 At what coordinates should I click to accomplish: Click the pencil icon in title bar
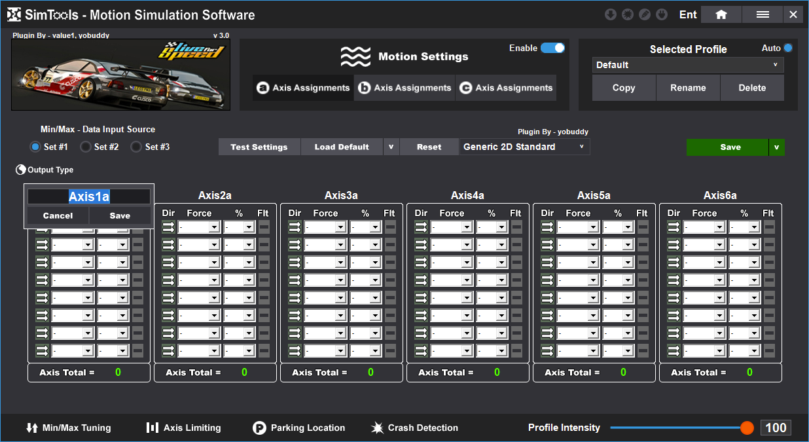(x=645, y=14)
